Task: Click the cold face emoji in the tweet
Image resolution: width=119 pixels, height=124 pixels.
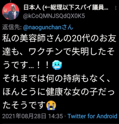Action: (x=57, y=65)
